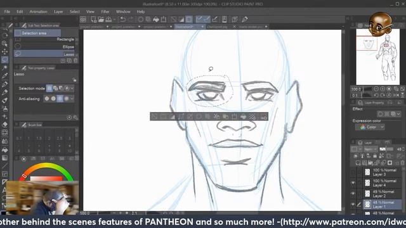Rotate canvas left in Navigator

click(376, 96)
